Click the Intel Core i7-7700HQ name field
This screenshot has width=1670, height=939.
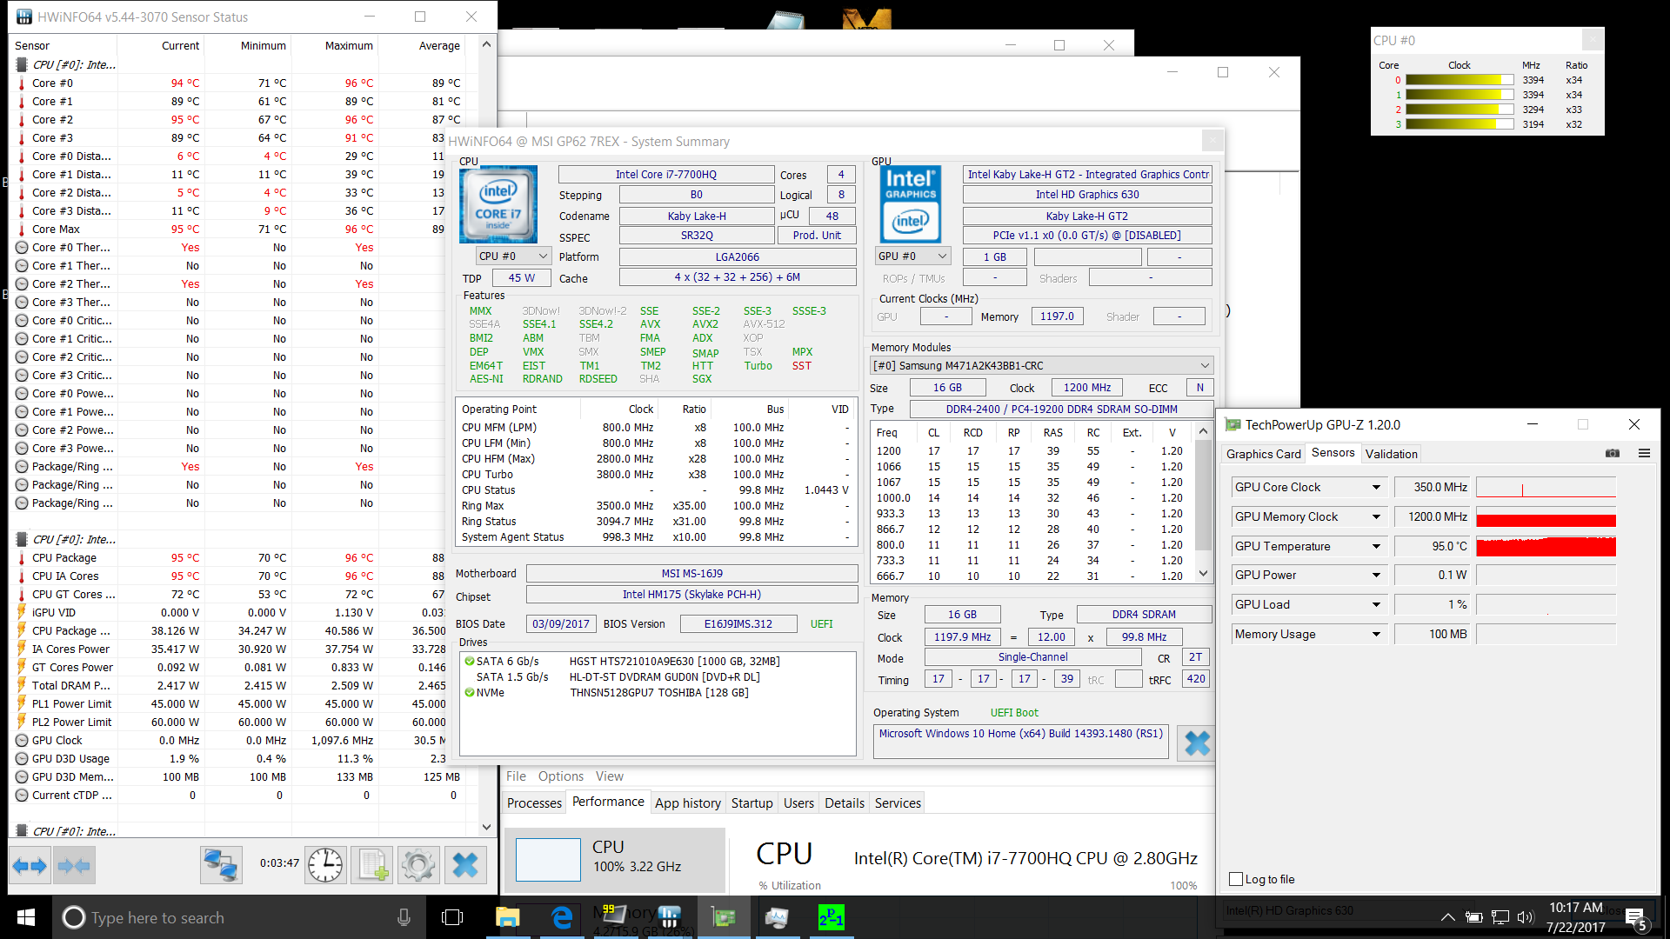coord(666,174)
